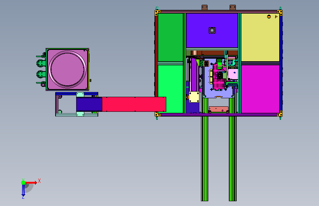Select the lower green connector left of purple box
The height and width of the screenshot is (206, 319).
(x=41, y=74)
